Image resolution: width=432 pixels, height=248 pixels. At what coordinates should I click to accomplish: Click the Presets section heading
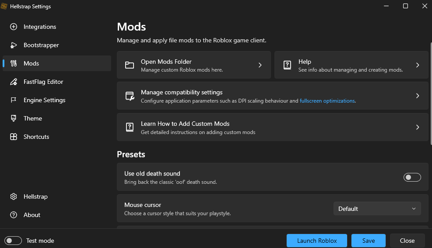(131, 155)
